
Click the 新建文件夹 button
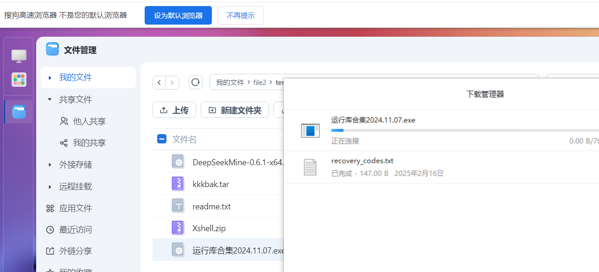click(x=235, y=110)
